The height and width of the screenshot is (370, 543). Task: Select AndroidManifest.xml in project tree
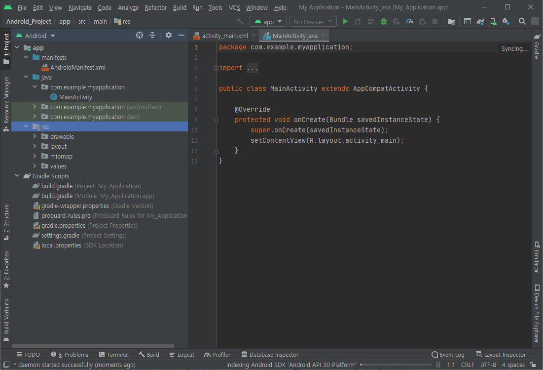pos(77,67)
